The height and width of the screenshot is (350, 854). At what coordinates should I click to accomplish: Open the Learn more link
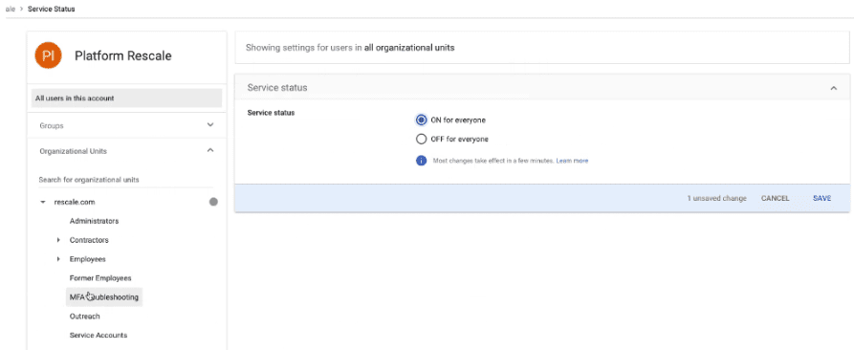point(572,161)
